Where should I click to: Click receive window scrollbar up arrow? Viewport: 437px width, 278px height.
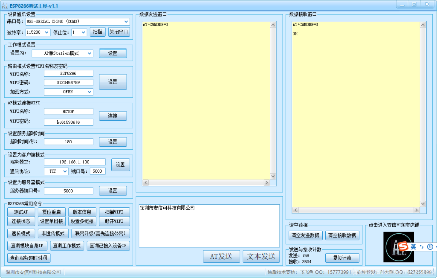point(423,25)
